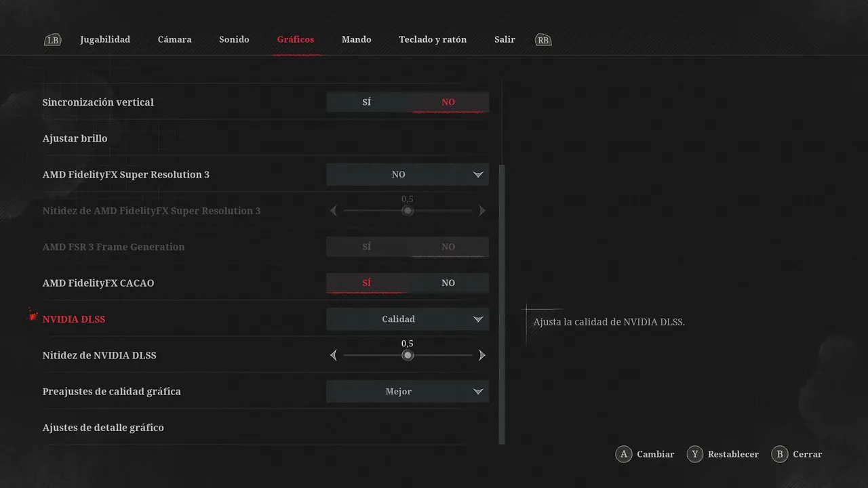Click the RB bumper icon
The height and width of the screenshot is (488, 868).
tap(543, 40)
